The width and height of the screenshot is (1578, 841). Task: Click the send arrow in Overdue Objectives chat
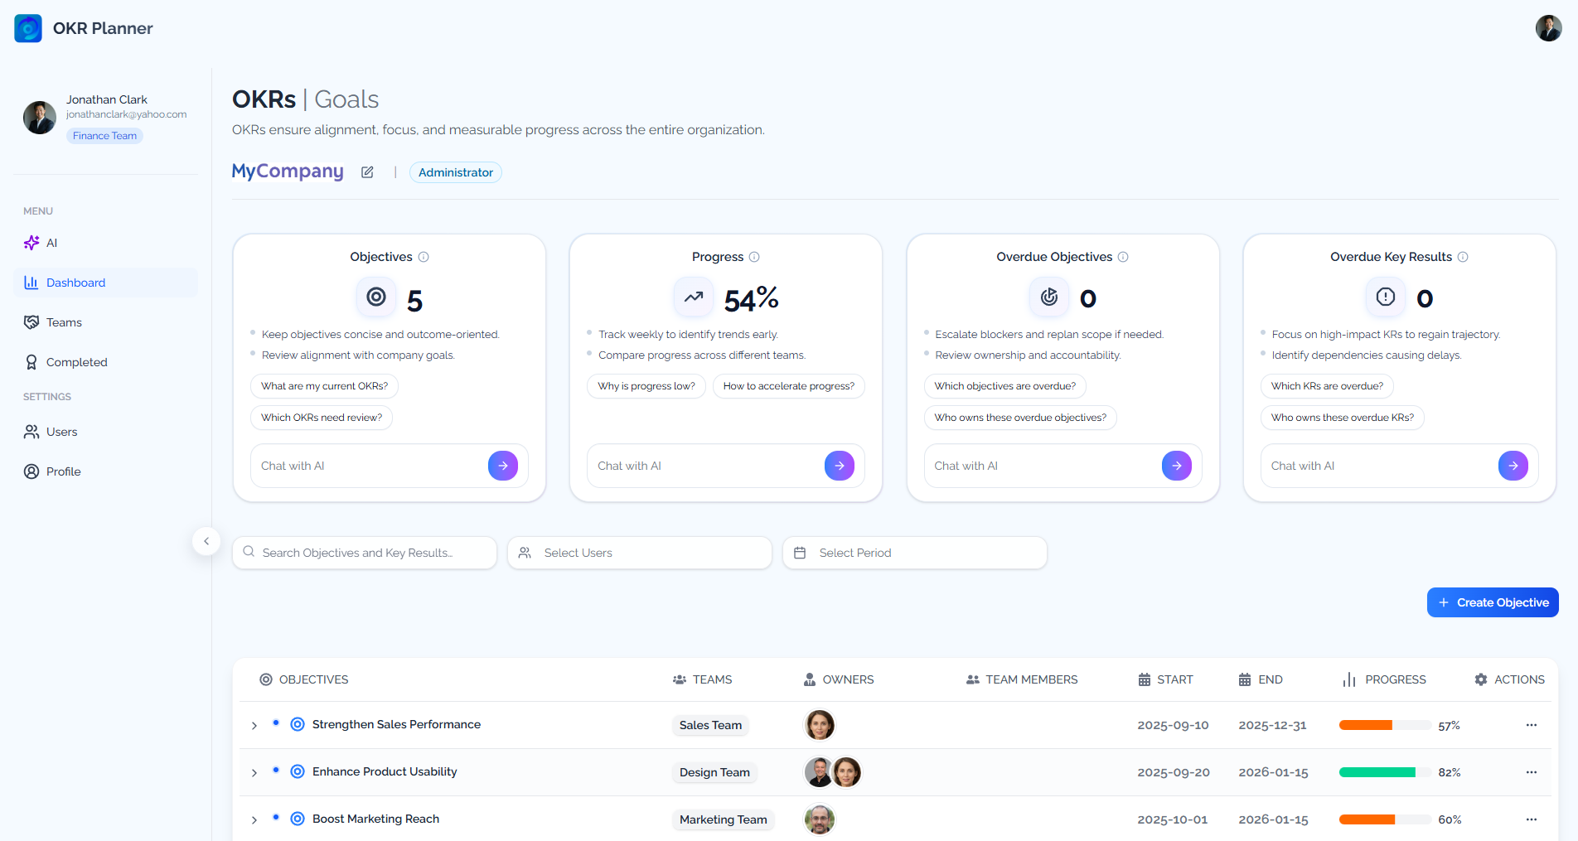coord(1176,466)
